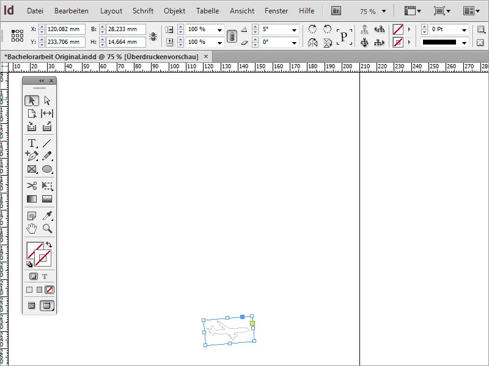Select the Free Transform tool
Image resolution: width=489 pixels, height=366 pixels.
pos(47,186)
